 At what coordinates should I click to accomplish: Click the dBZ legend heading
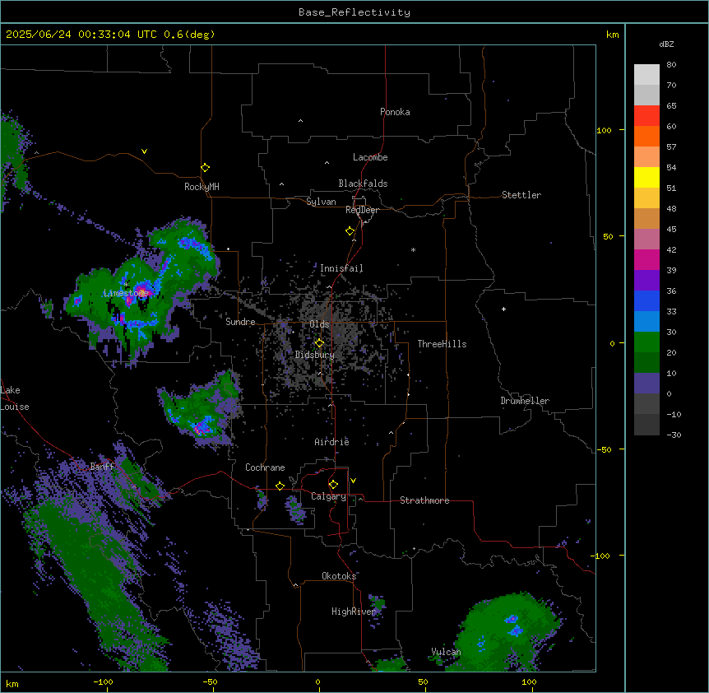tap(666, 44)
